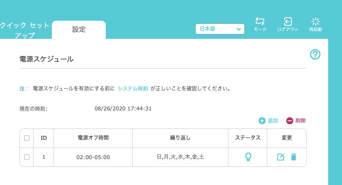Toggle the lightbulb status for schedule 1
The width and height of the screenshot is (342, 185).
point(248,157)
